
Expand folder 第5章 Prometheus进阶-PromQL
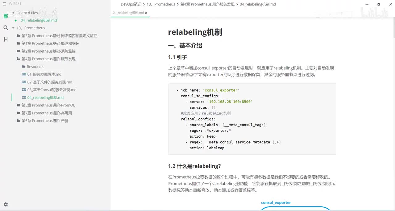click(48, 105)
